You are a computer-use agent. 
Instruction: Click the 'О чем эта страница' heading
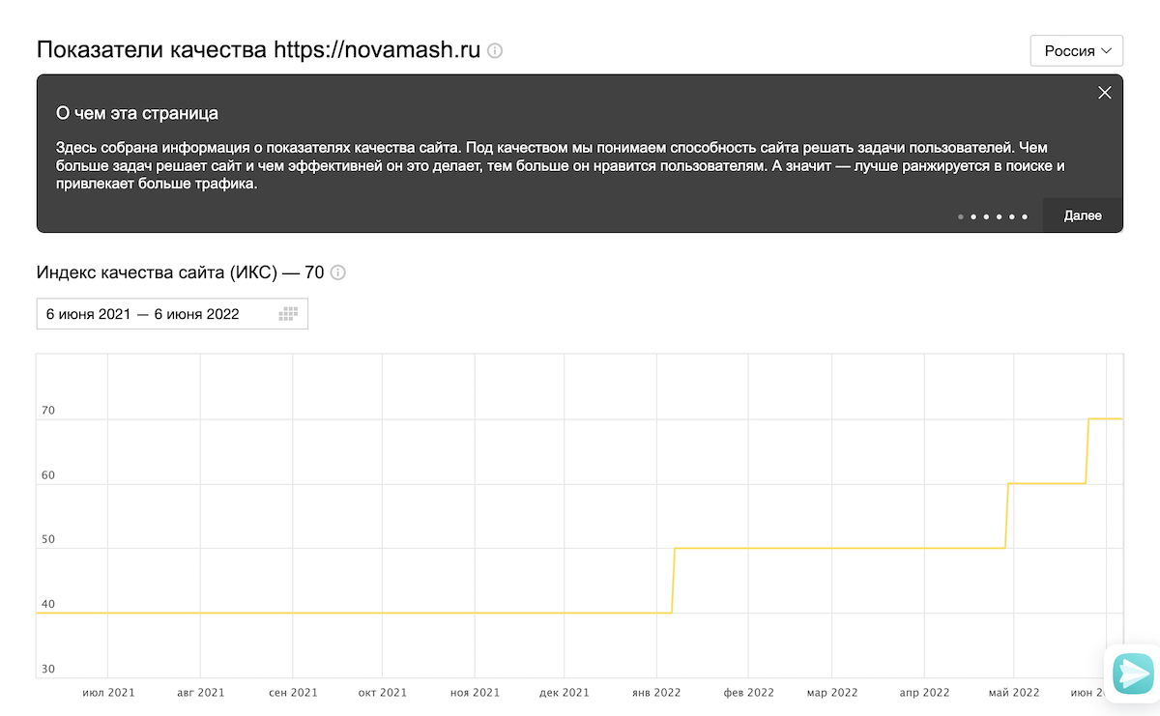[136, 113]
